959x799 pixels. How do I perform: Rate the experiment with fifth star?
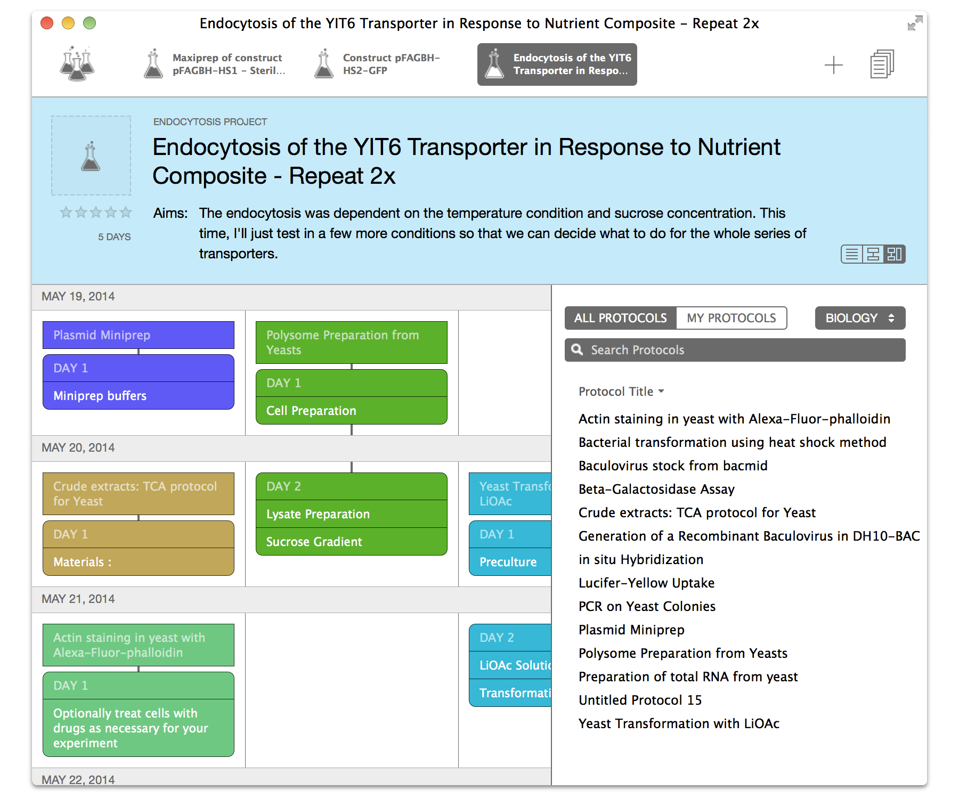click(x=126, y=213)
